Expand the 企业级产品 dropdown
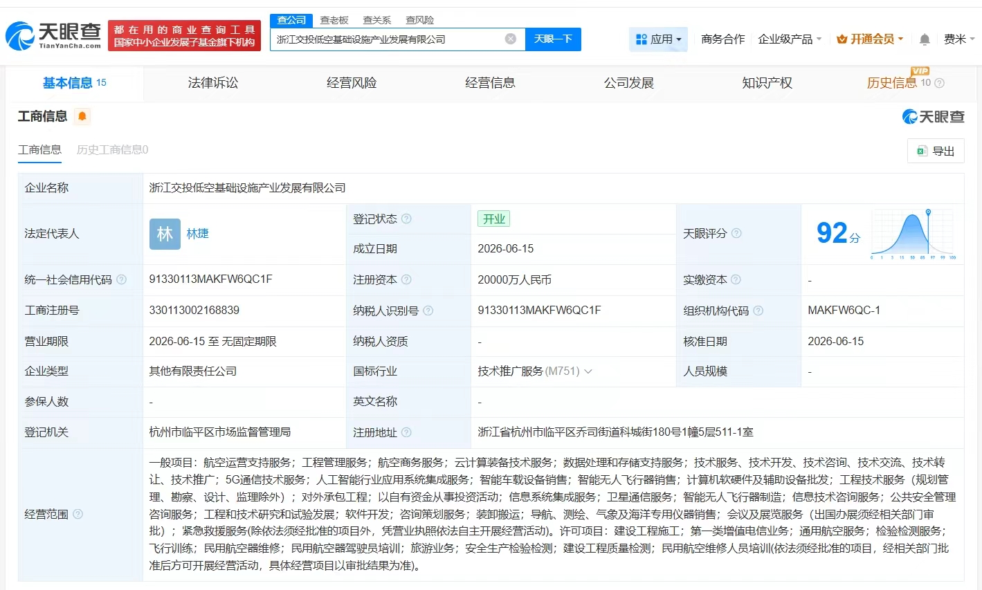 (x=790, y=39)
